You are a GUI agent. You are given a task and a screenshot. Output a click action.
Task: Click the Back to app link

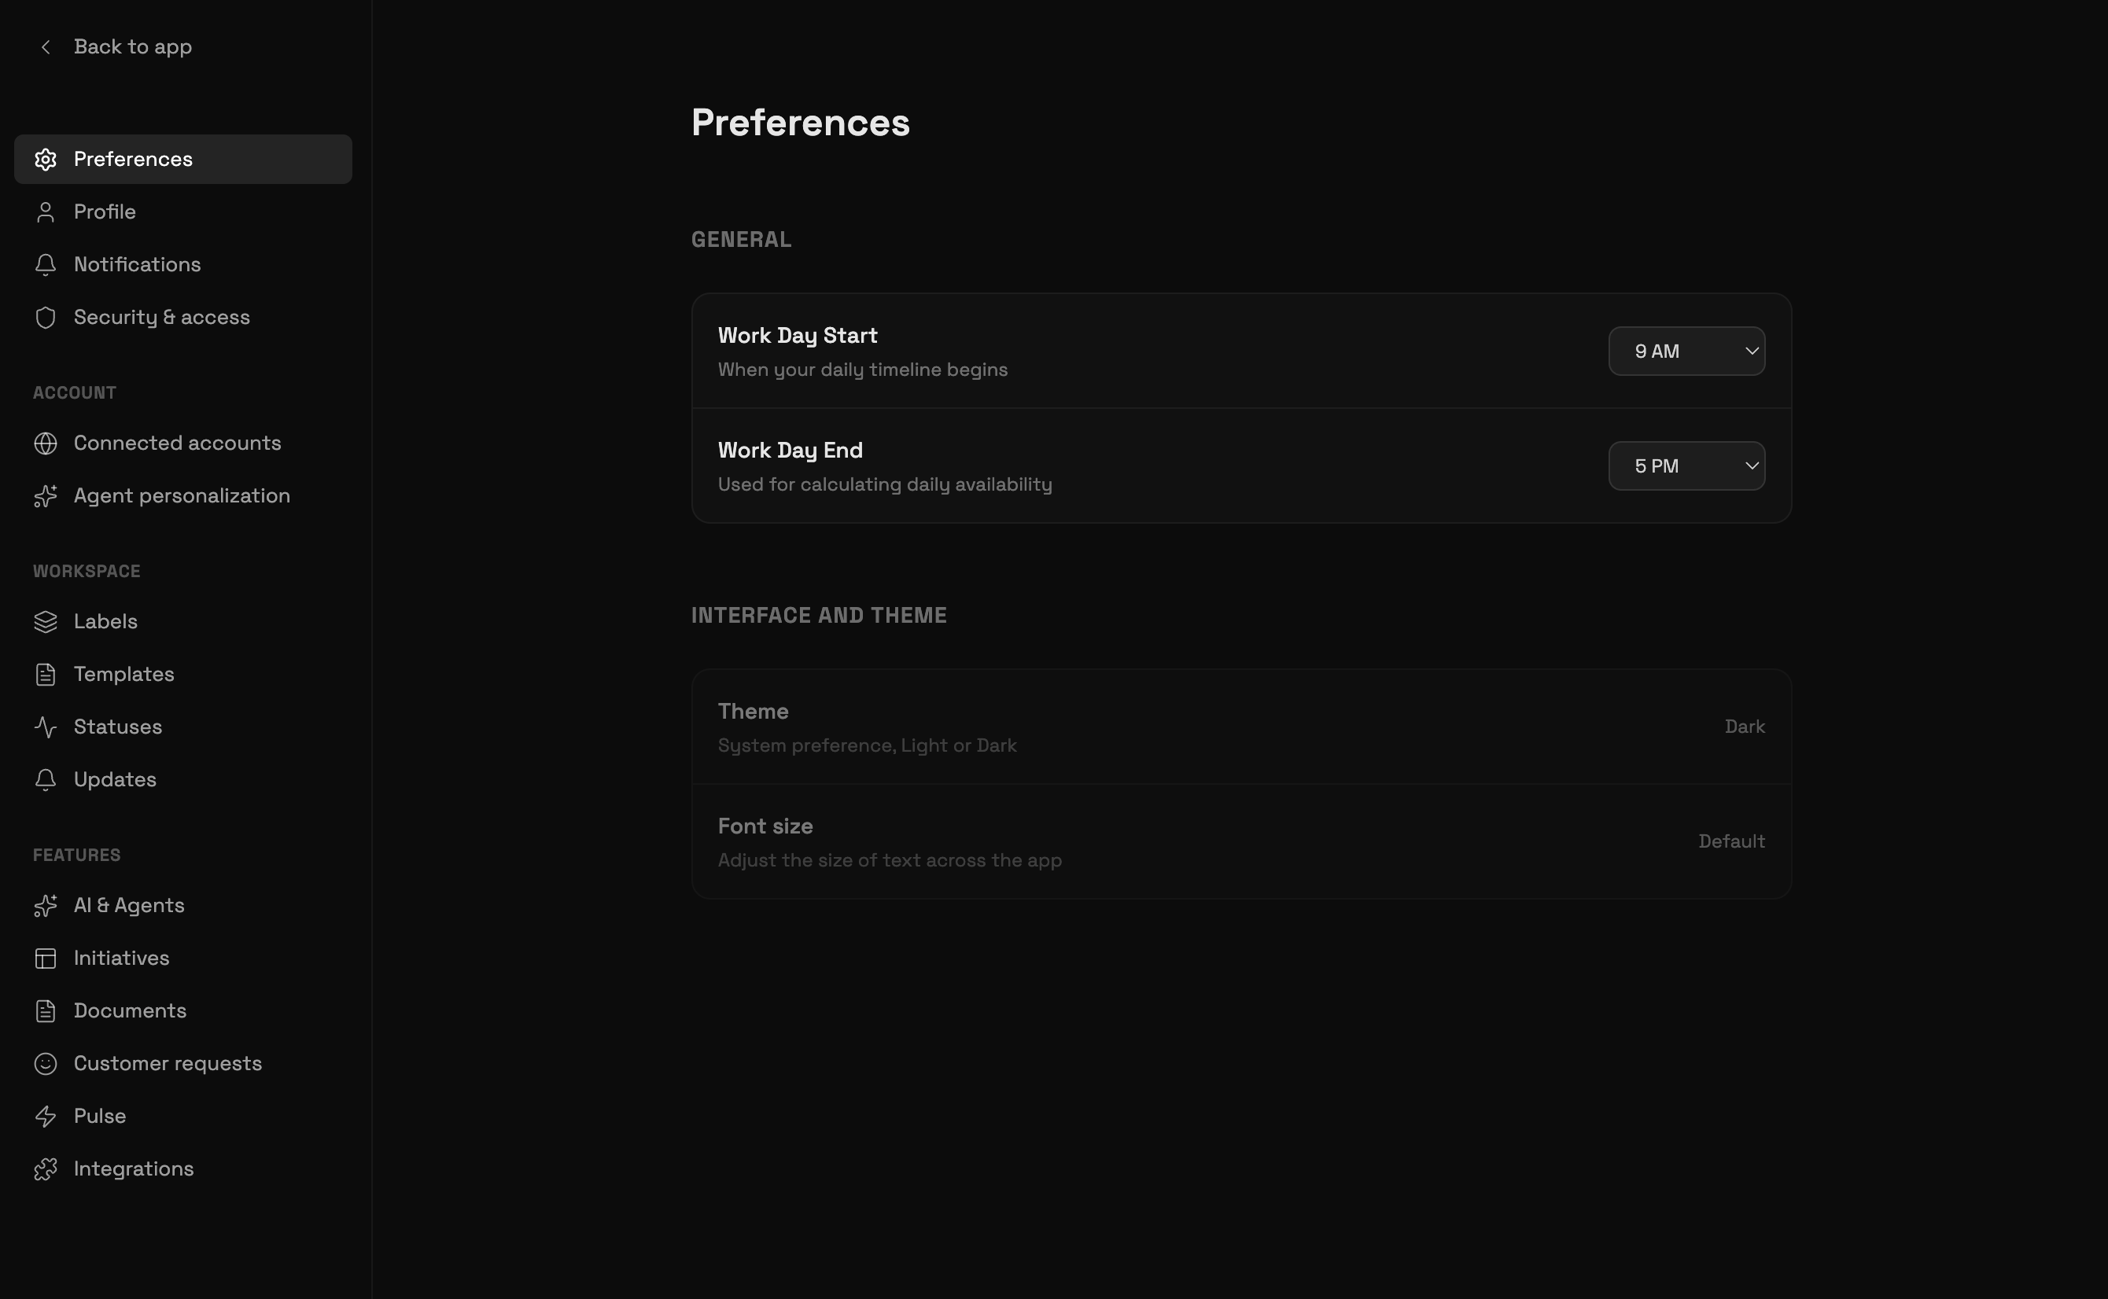pyautogui.click(x=132, y=47)
